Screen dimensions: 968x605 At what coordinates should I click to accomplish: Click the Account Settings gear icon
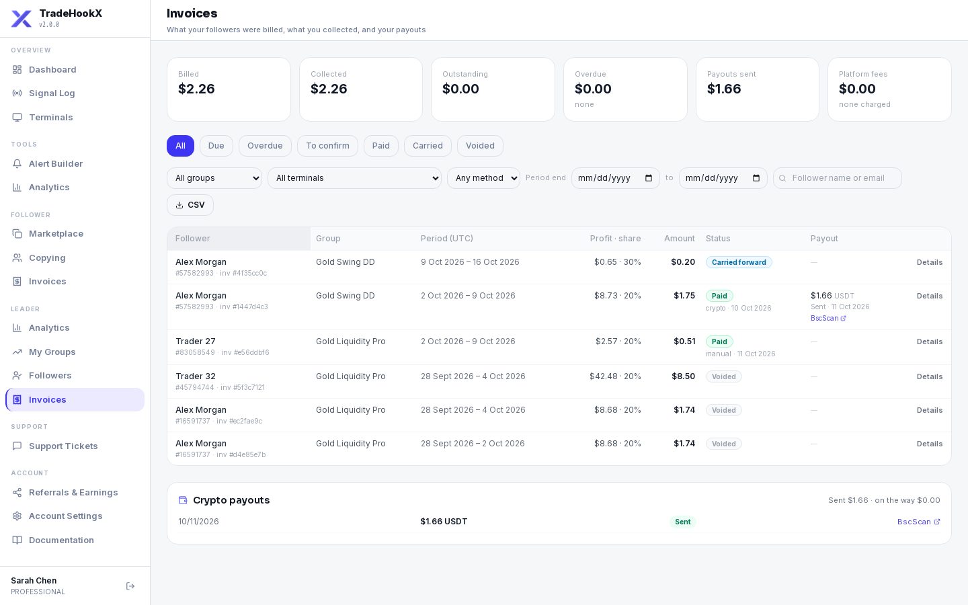click(17, 516)
